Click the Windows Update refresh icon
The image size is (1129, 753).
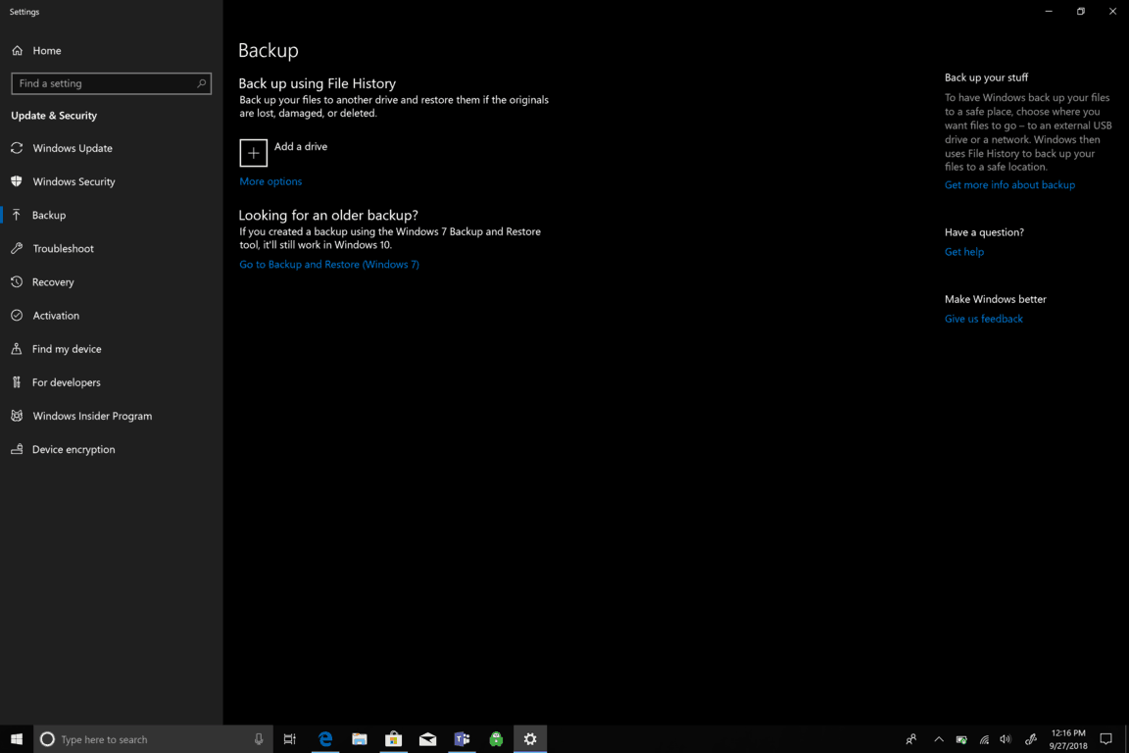17,148
